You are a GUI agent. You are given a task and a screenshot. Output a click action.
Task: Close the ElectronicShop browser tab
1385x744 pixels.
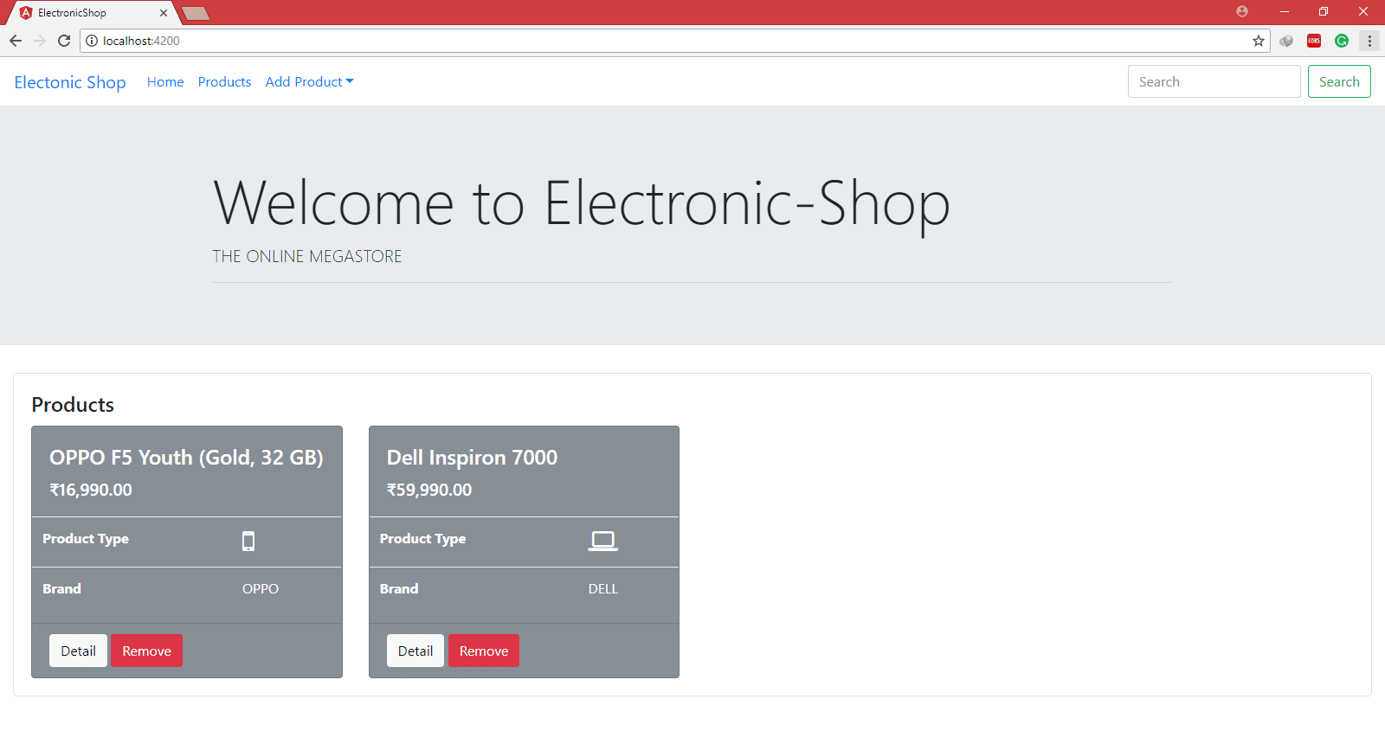[x=164, y=13]
